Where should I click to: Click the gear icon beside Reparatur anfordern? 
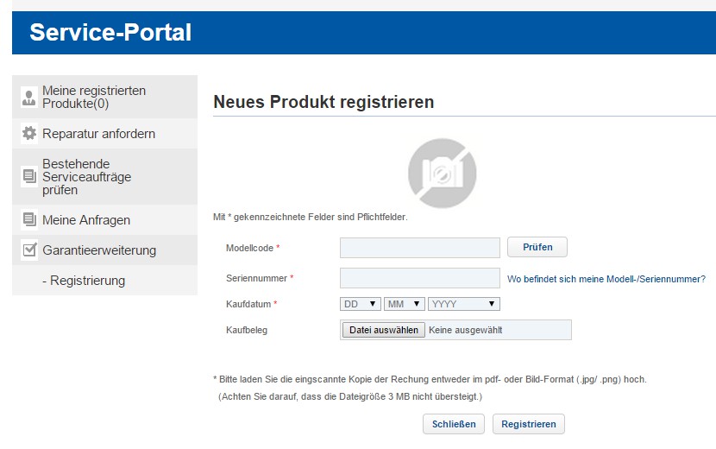pyautogui.click(x=29, y=134)
